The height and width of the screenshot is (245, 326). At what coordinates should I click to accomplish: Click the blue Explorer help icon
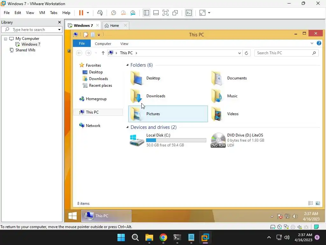click(319, 43)
